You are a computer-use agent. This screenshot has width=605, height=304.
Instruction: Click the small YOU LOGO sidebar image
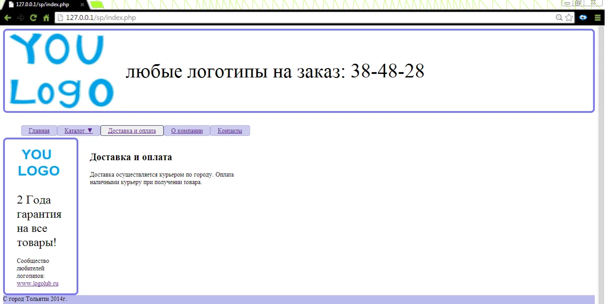[39, 162]
